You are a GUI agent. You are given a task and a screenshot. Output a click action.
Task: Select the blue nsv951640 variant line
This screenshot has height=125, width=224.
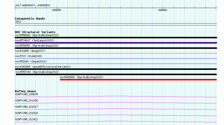tap(116, 64)
